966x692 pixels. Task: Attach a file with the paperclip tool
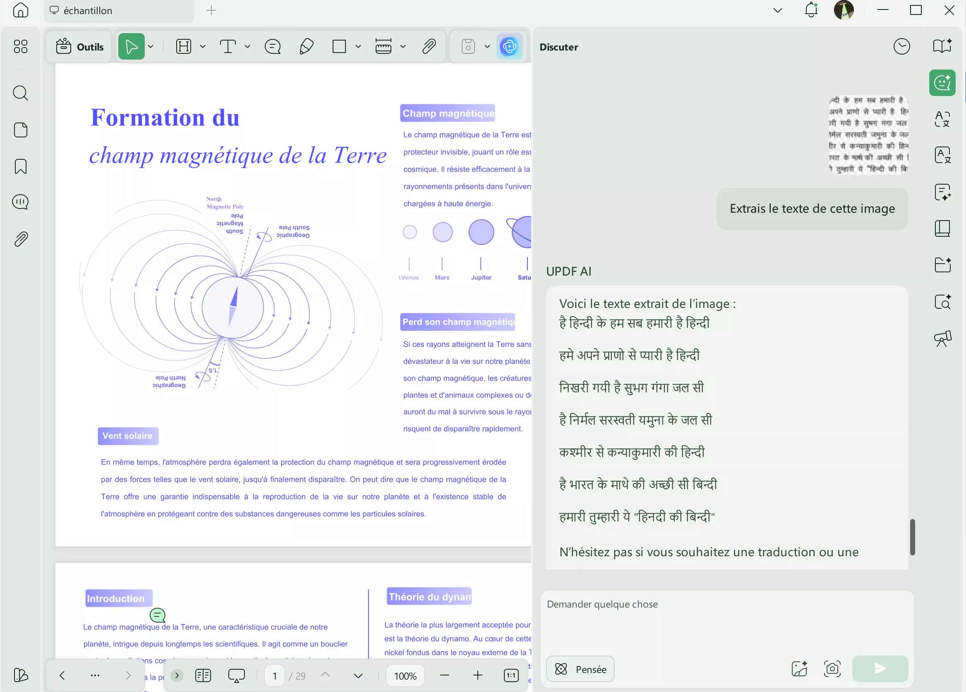[429, 46]
